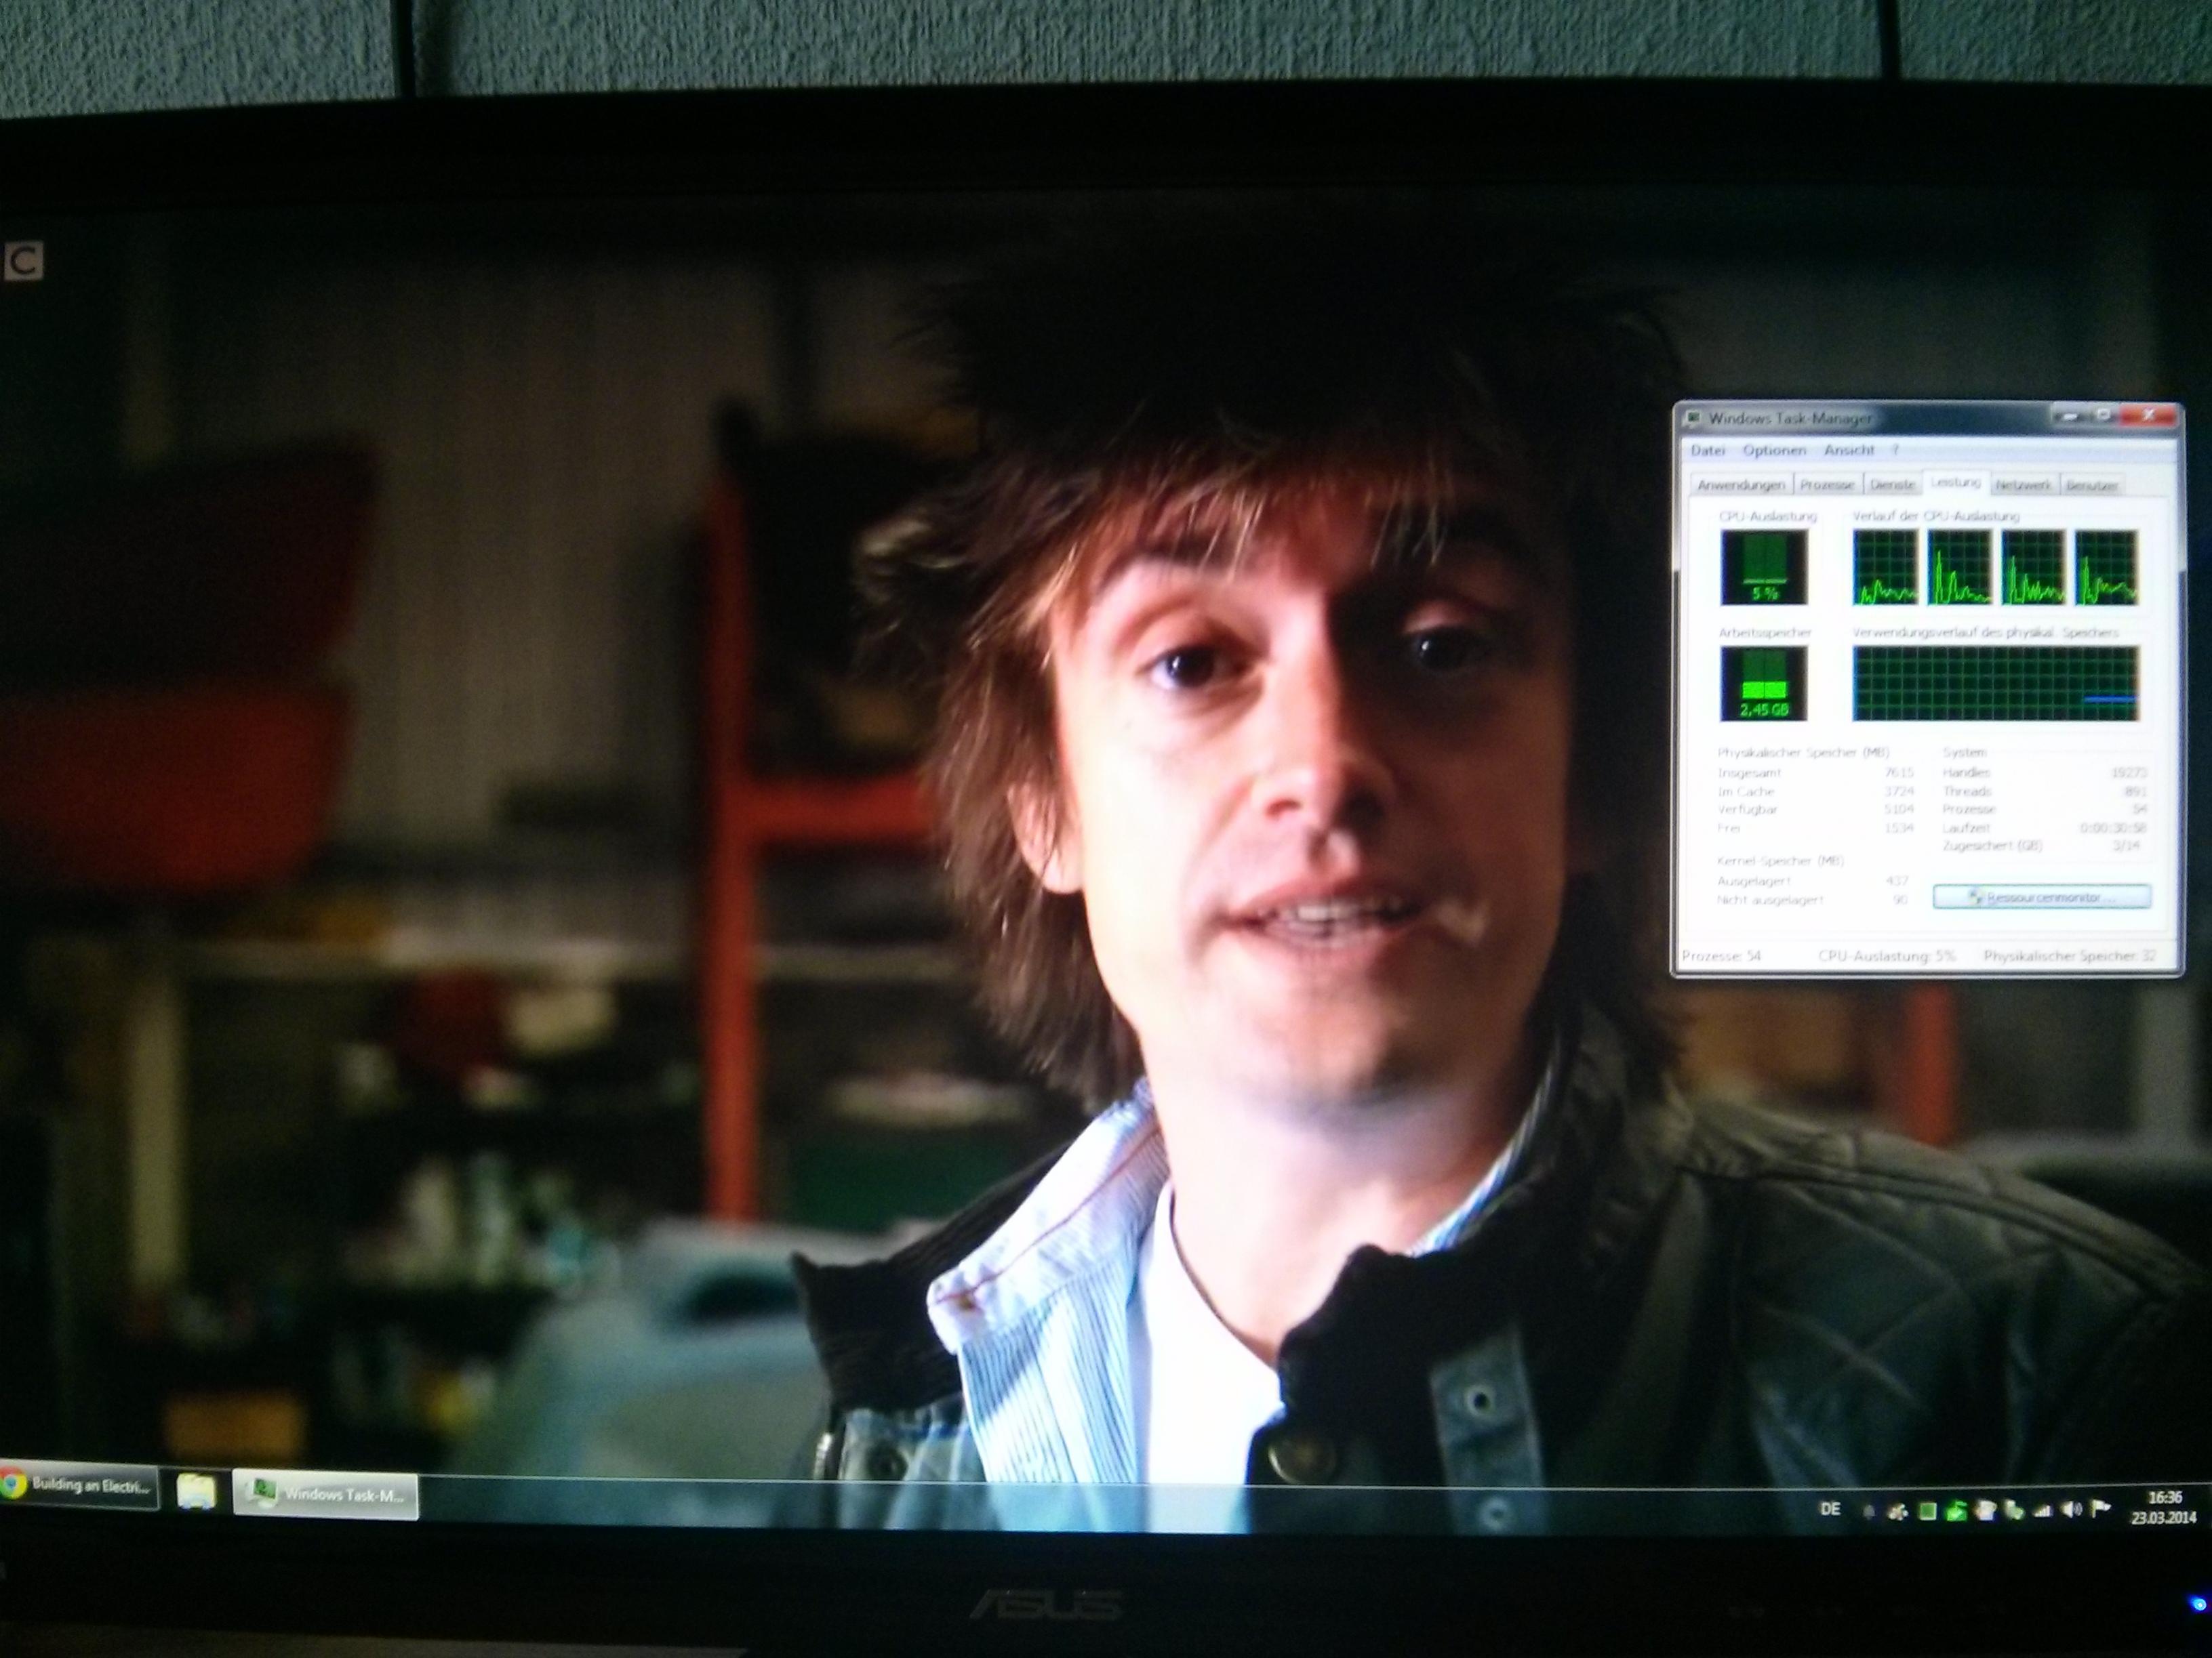Switch to the Prozesse tab
This screenshot has height=1658, width=2212.
coord(1827,484)
